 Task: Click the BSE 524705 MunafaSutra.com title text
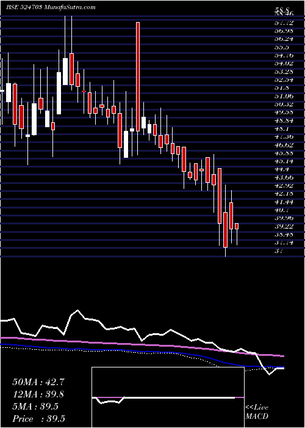pyautogui.click(x=51, y=7)
